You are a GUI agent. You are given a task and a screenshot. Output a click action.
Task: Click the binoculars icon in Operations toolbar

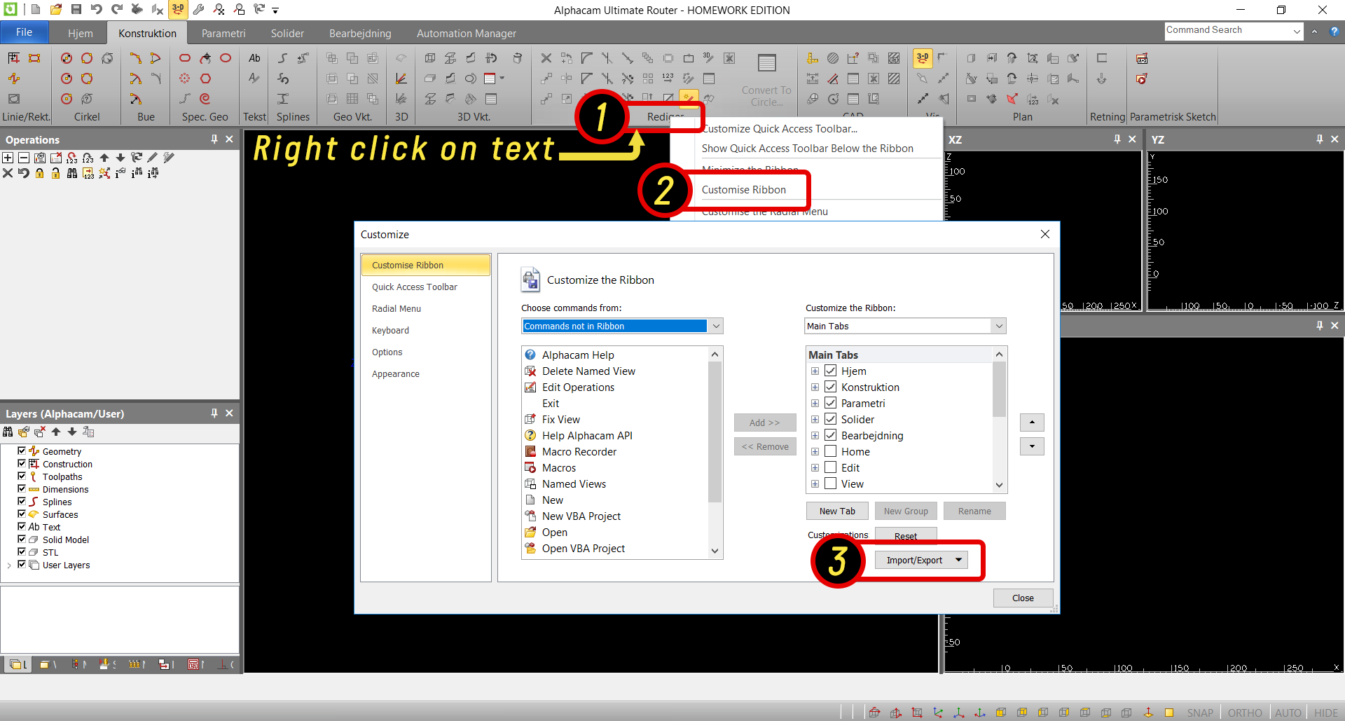coord(72,173)
